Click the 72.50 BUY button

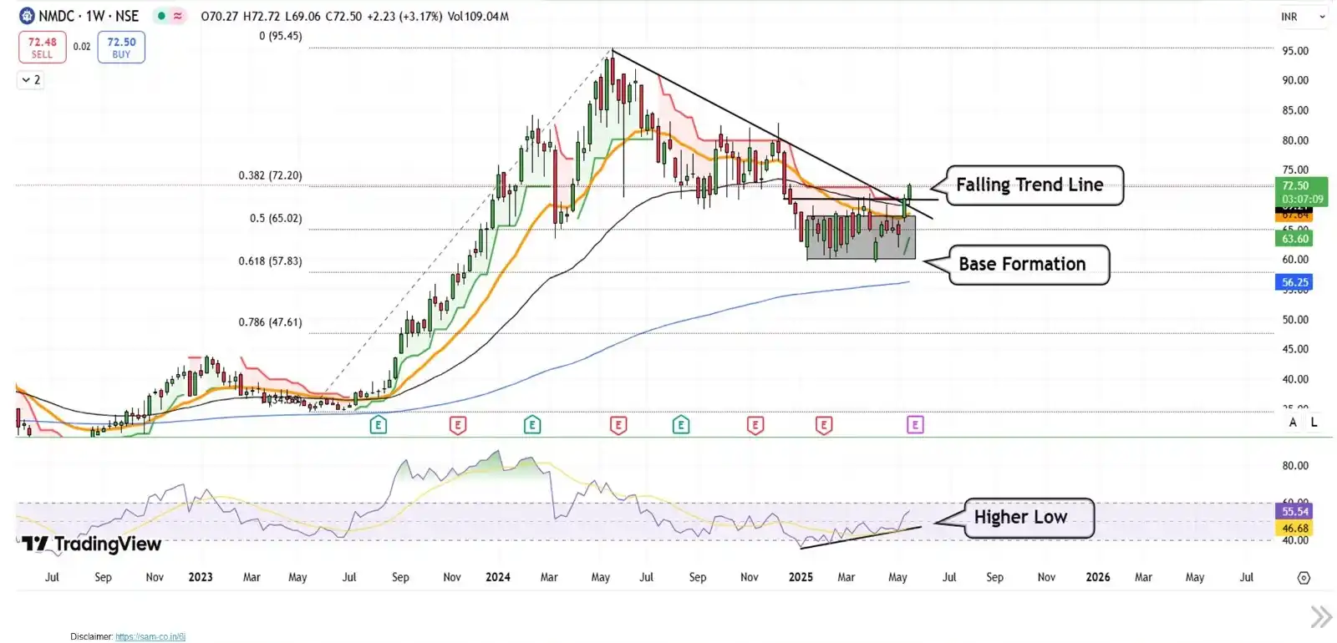(121, 48)
